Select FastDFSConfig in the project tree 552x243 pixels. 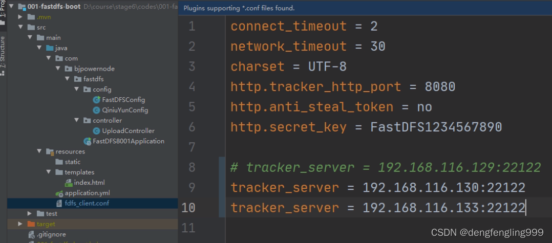pyautogui.click(x=123, y=100)
